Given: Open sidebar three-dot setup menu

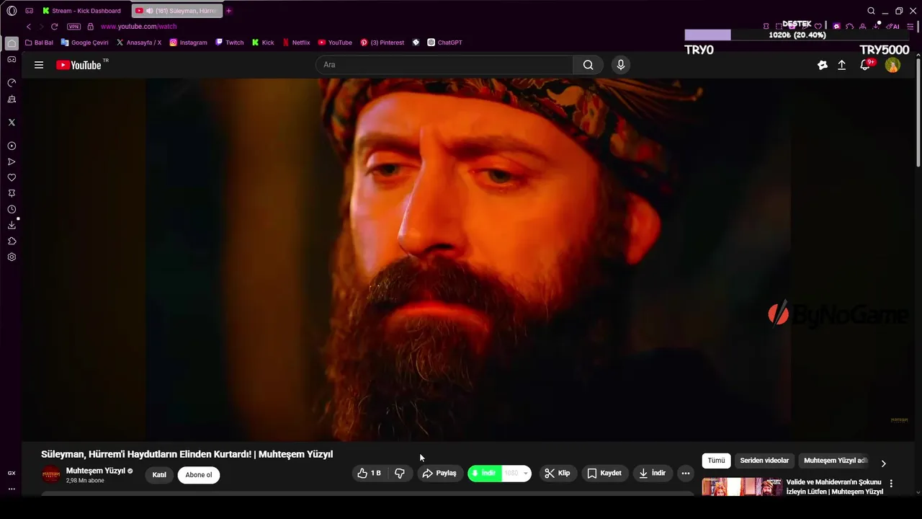Looking at the screenshot, I should pyautogui.click(x=12, y=489).
